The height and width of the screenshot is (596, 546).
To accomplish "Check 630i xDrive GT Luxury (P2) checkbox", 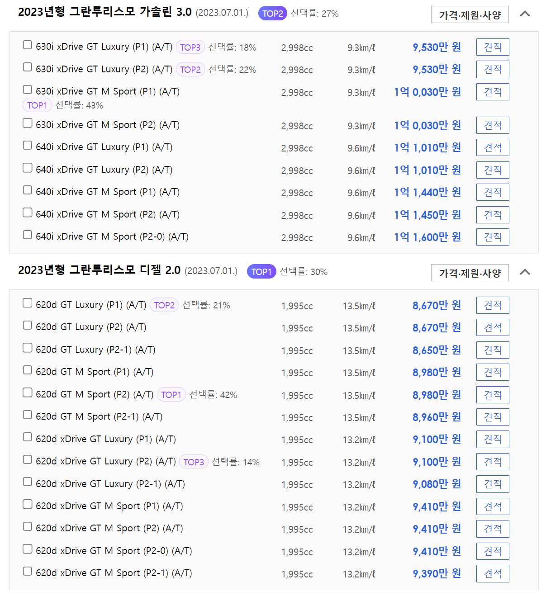I will (x=28, y=67).
